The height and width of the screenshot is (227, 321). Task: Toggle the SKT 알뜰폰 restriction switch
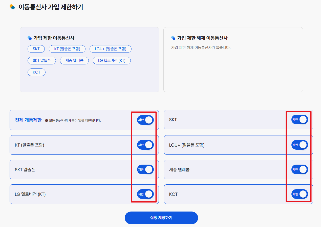(145, 169)
